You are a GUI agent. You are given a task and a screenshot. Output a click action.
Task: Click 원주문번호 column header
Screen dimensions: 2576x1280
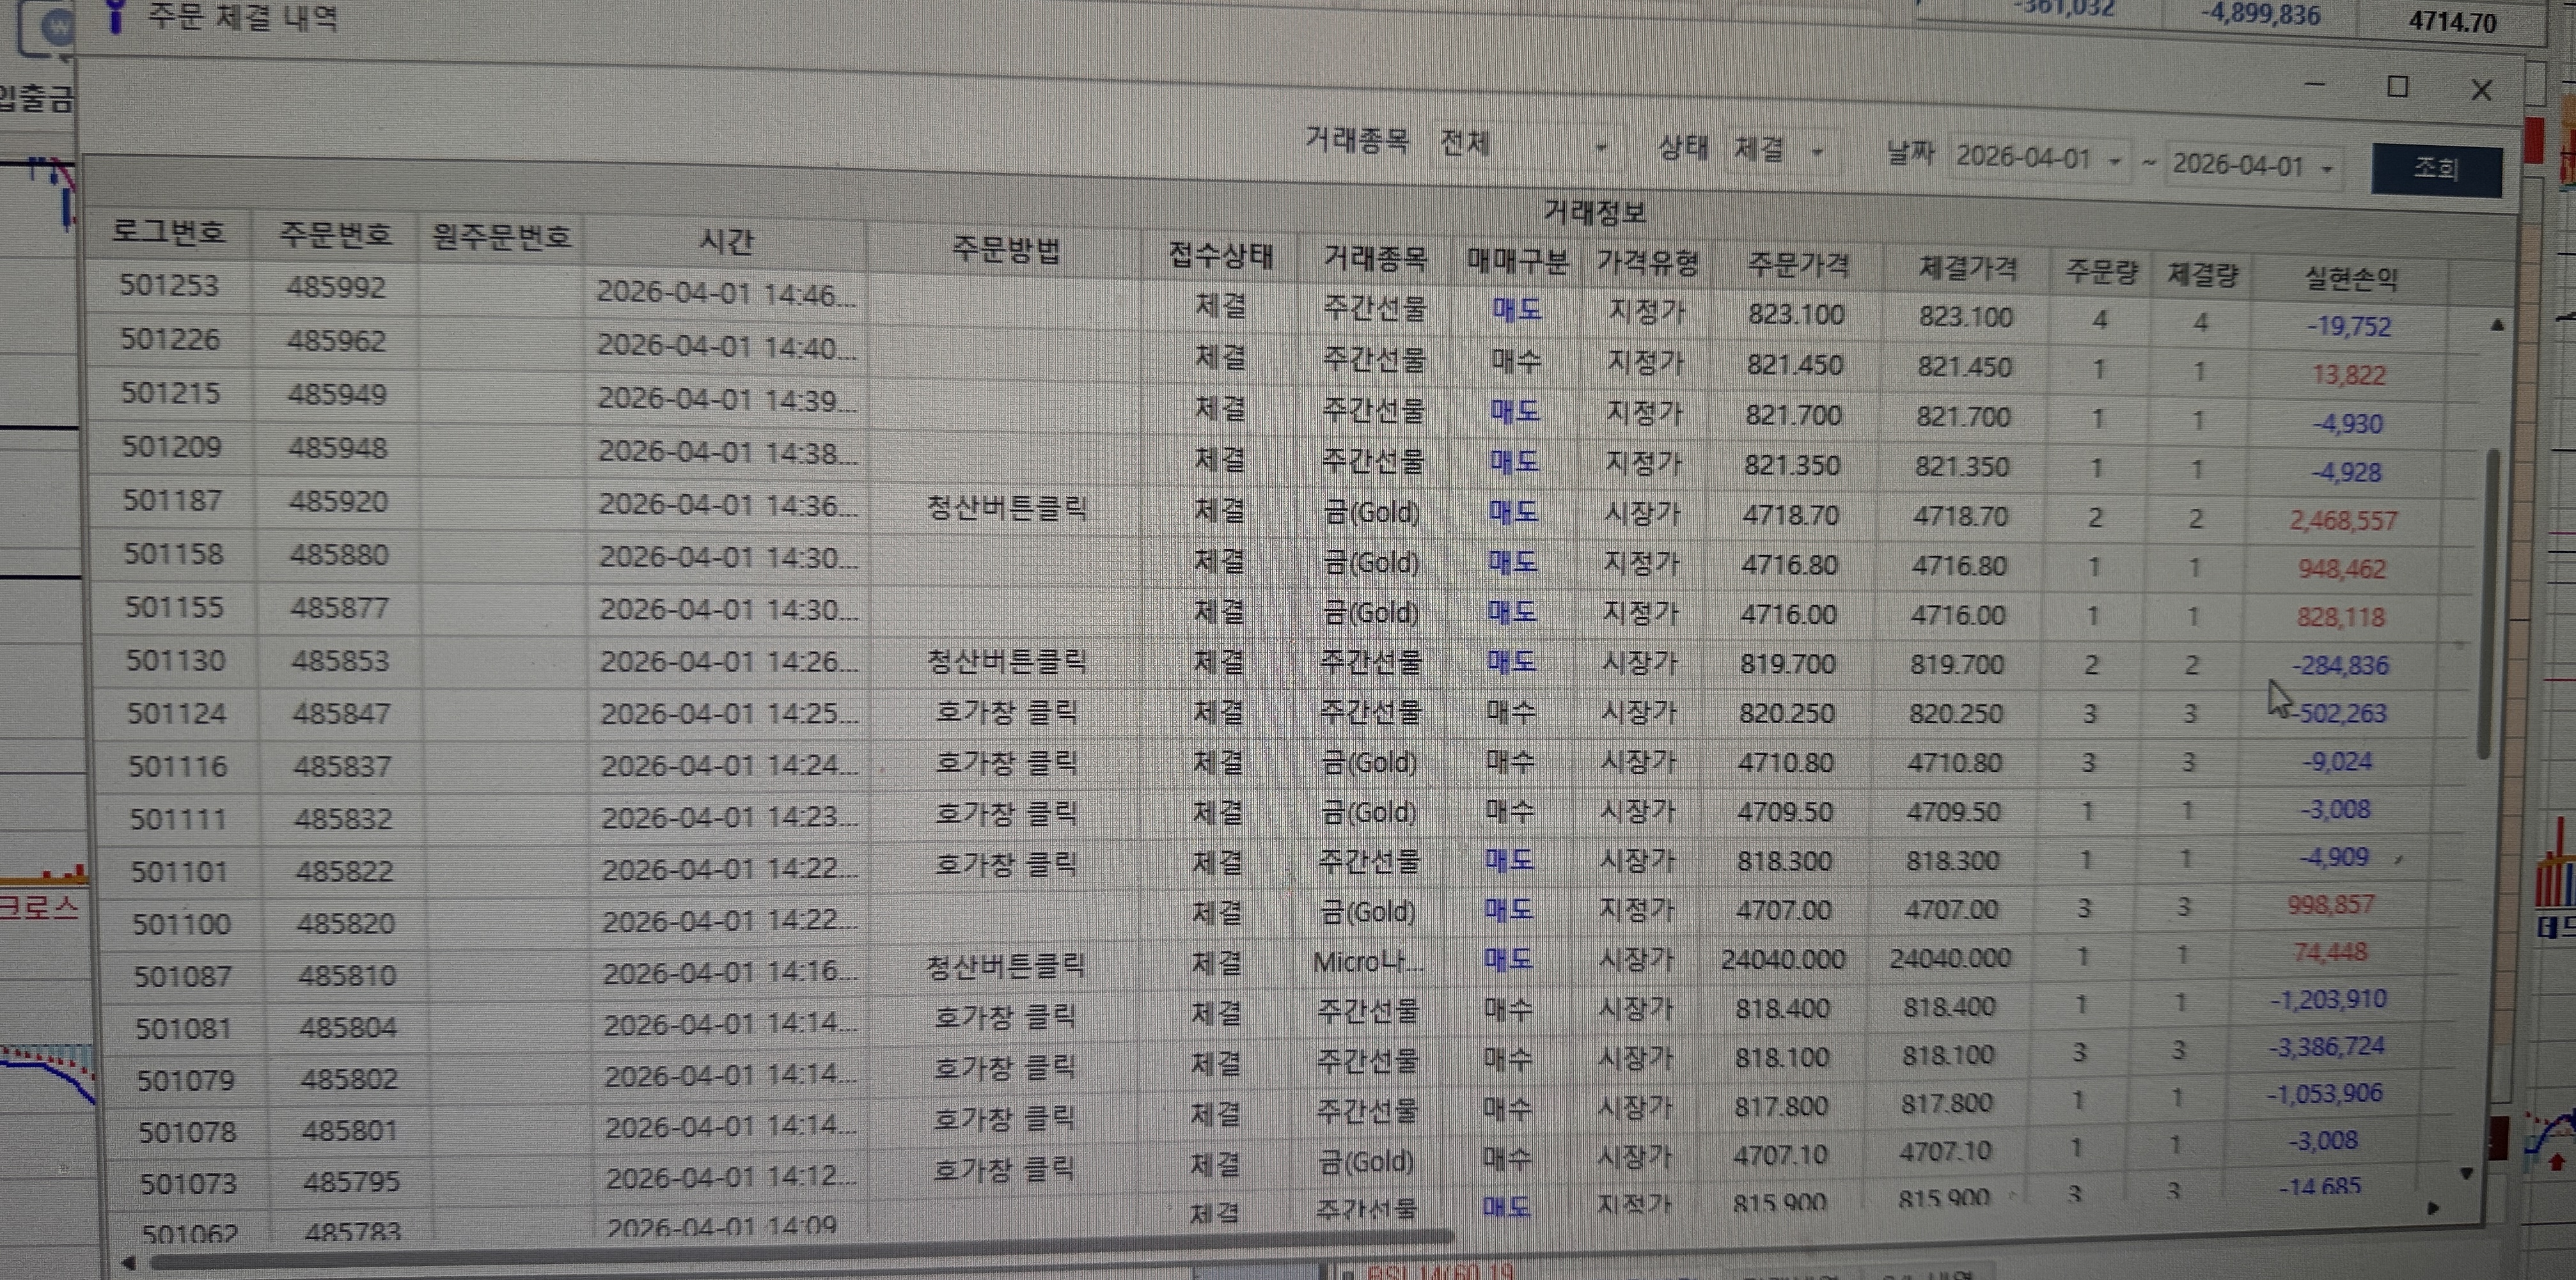pyautogui.click(x=501, y=237)
